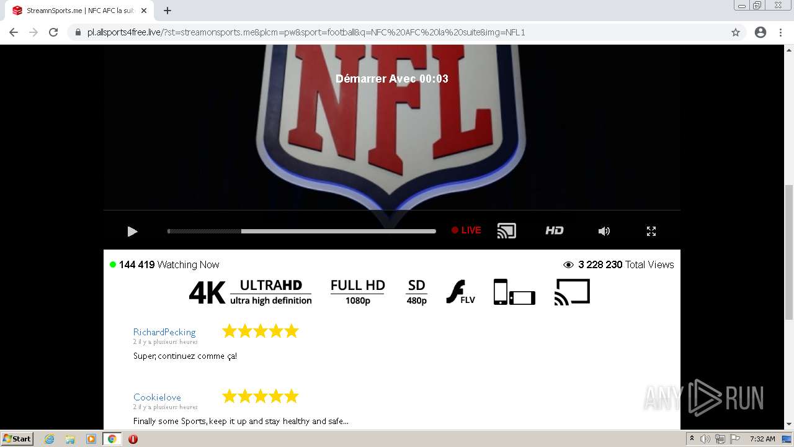Open a new tab with the plus button
This screenshot has height=447, width=794.
(167, 11)
